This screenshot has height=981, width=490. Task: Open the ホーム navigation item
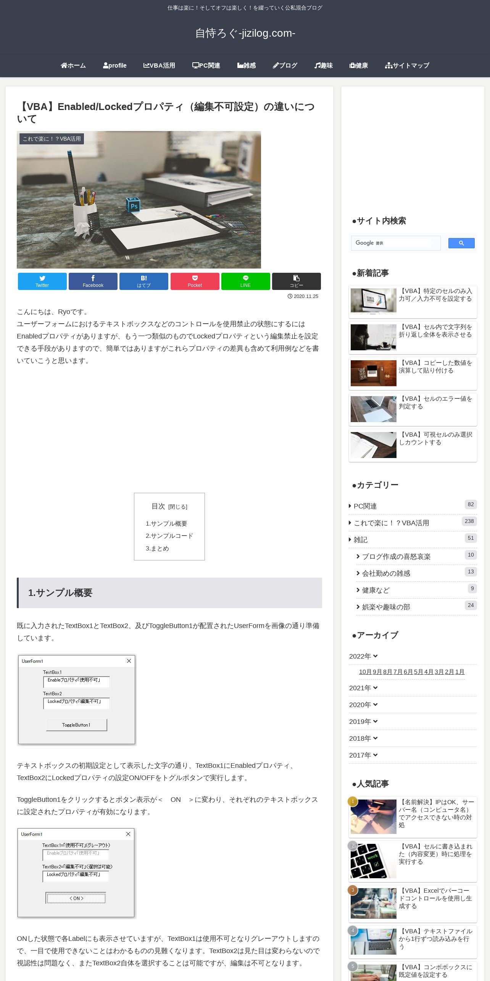coord(73,65)
